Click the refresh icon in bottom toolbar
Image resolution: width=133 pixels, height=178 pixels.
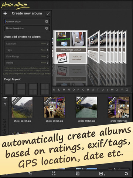pyautogui.click(x=126, y=174)
